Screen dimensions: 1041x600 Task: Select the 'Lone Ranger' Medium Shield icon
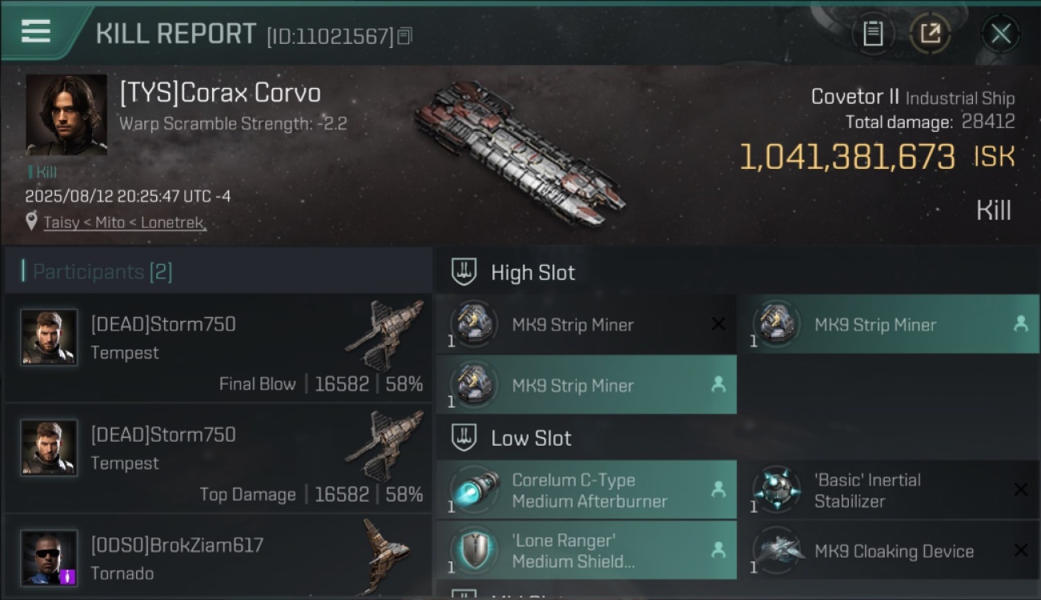475,550
